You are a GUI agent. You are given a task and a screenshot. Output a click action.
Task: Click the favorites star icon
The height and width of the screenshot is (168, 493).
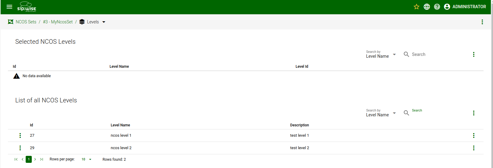(416, 7)
